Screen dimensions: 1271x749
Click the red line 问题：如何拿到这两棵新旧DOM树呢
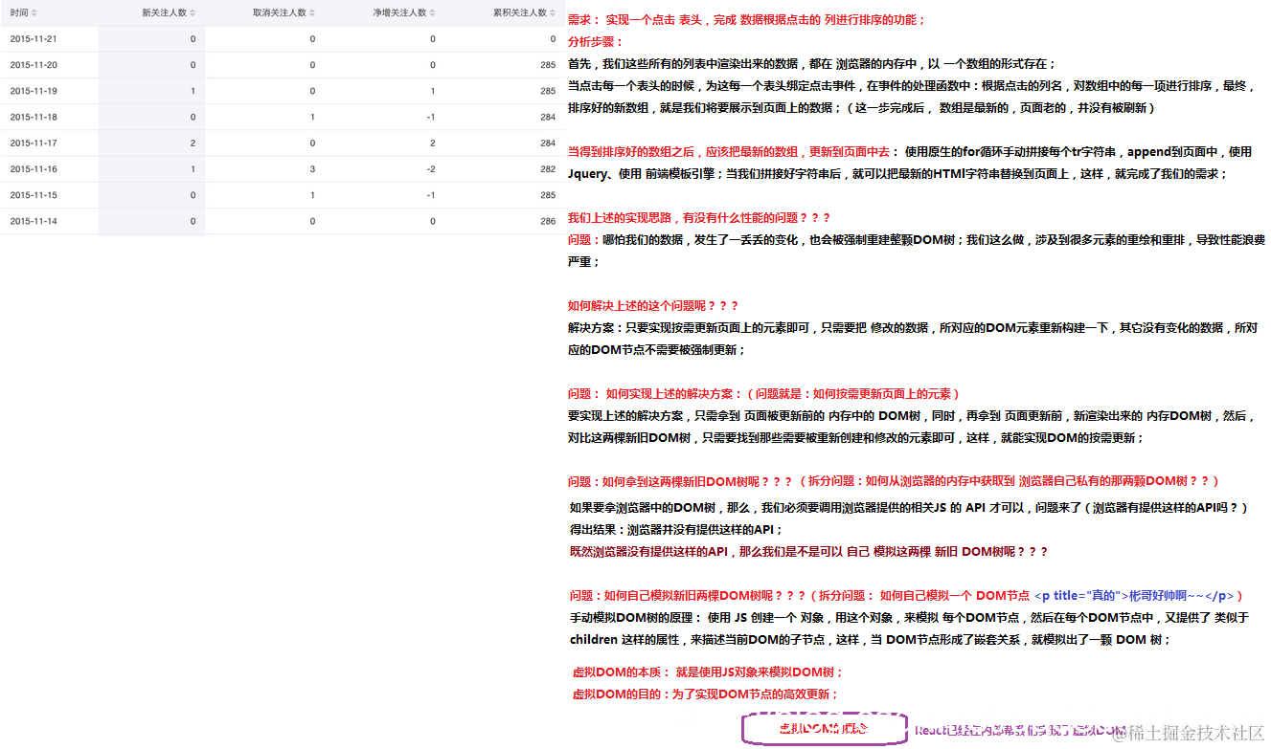(894, 481)
